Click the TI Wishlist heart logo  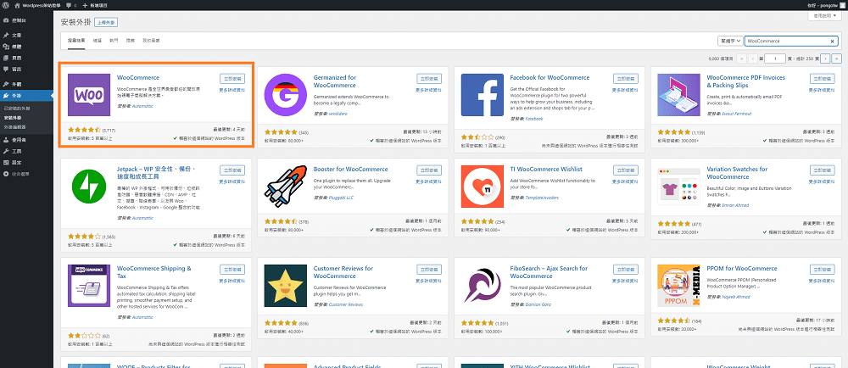(x=483, y=187)
